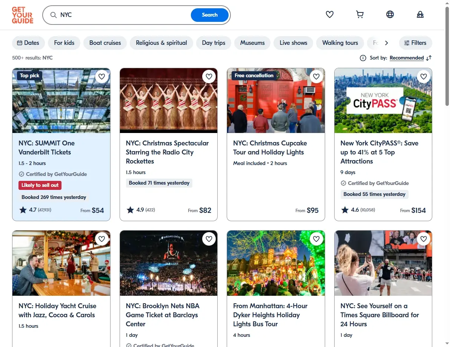
Task: Open Dyker Heights Holiday Lights Bus Tour title
Action: coord(270,315)
